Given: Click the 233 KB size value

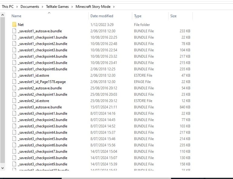Looking at the screenshot, I should 185,31.
